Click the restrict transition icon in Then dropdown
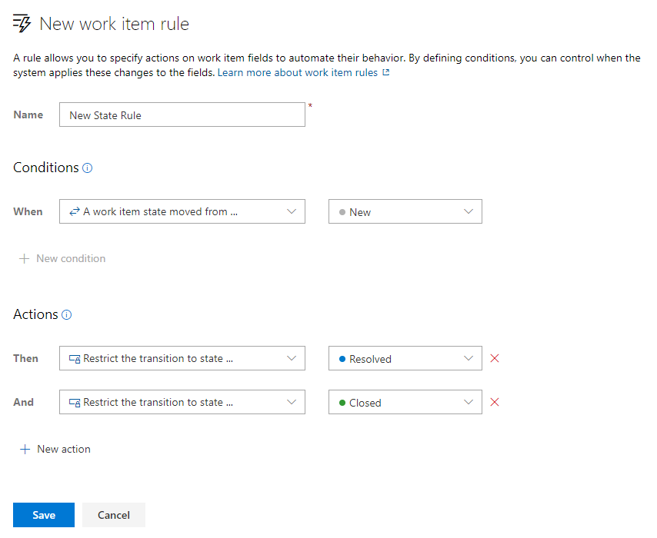657x538 pixels. [x=75, y=359]
